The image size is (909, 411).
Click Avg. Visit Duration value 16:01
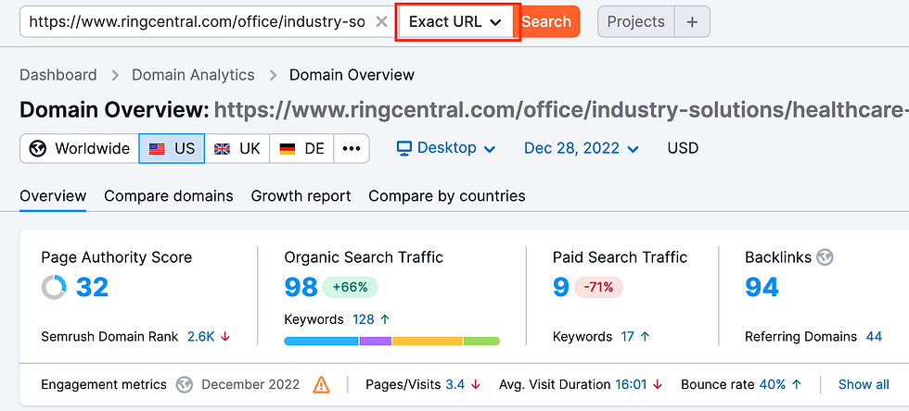(631, 384)
